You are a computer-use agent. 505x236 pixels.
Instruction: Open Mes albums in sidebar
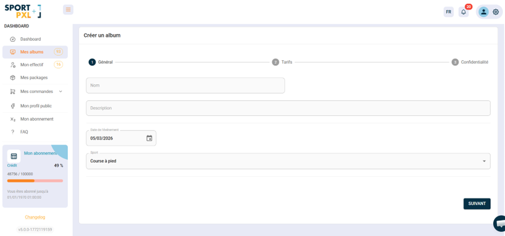(32, 52)
